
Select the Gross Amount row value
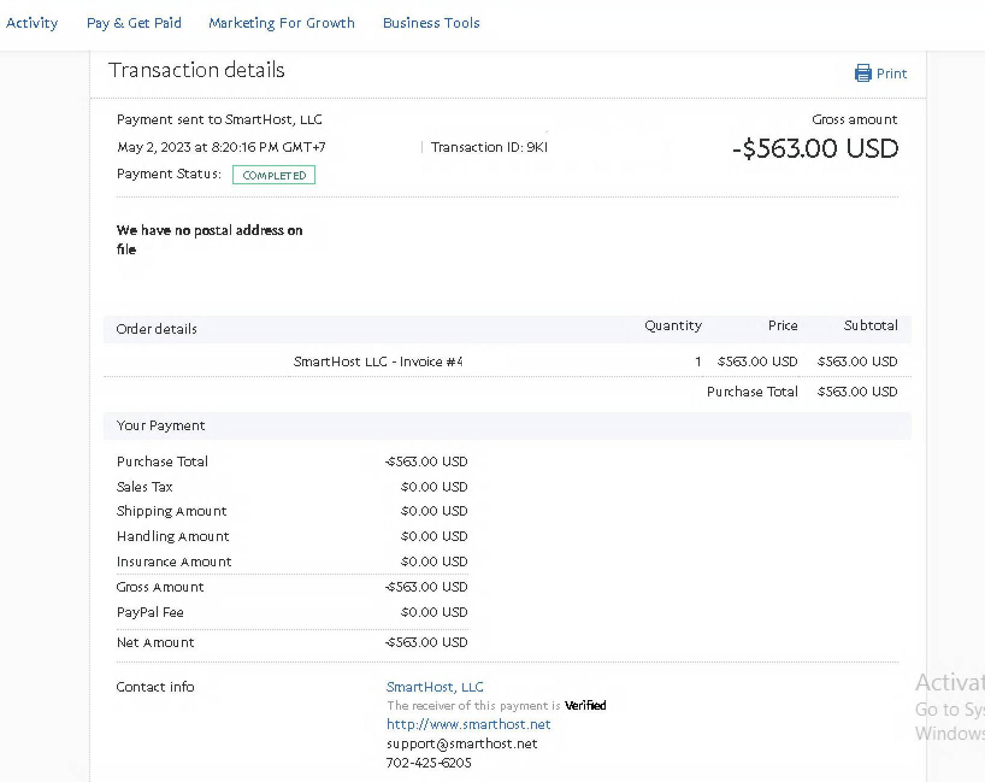click(426, 587)
